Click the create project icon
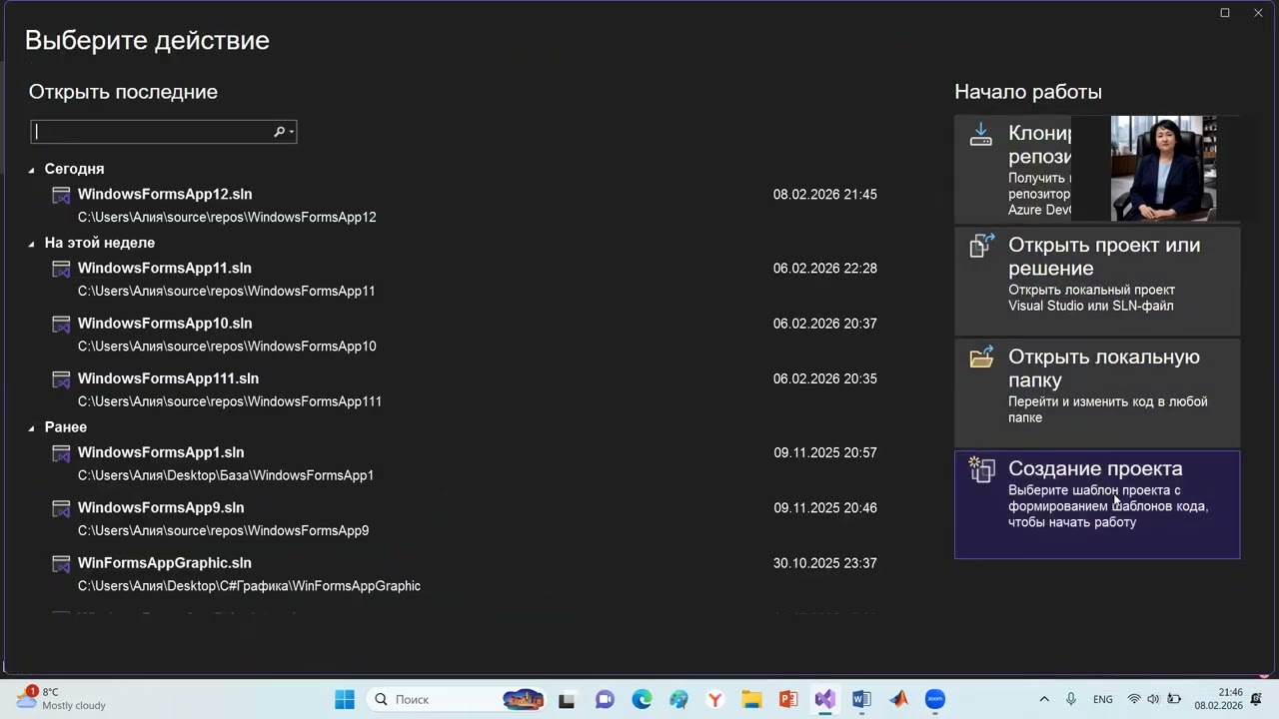This screenshot has width=1279, height=719. point(981,468)
